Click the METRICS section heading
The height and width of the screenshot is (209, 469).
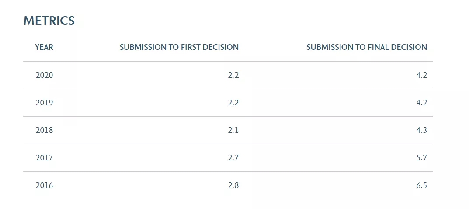49,21
